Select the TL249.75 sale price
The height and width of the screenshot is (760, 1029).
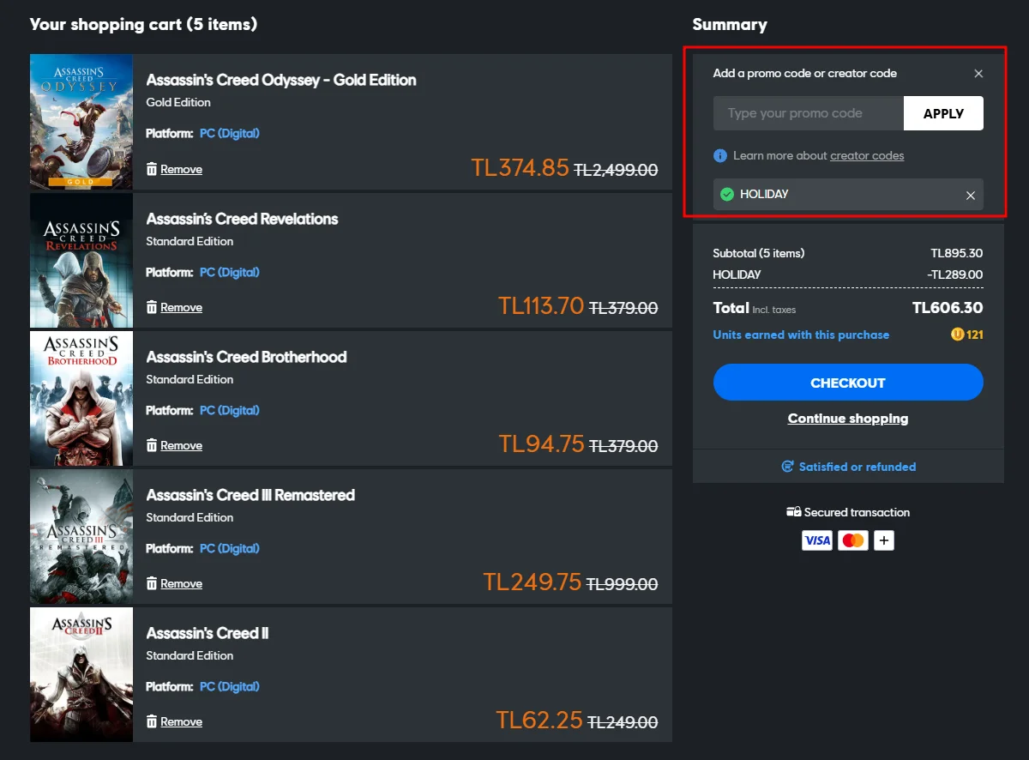pyautogui.click(x=533, y=582)
